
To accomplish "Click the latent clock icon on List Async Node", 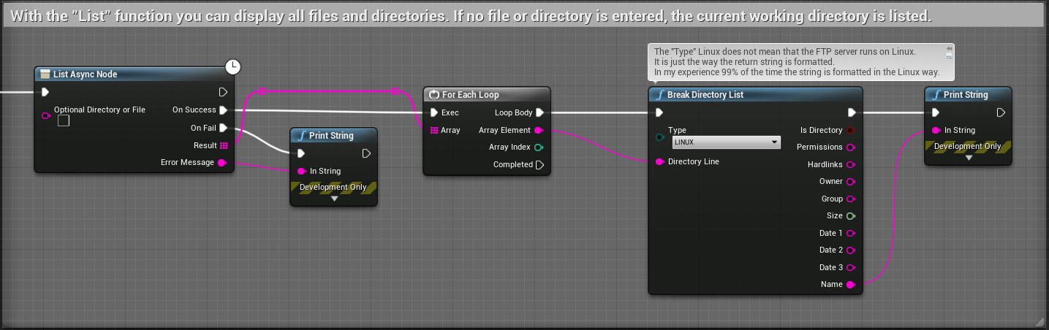I will click(x=232, y=67).
